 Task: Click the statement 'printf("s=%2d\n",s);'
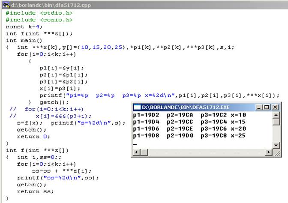click(x=88, y=123)
